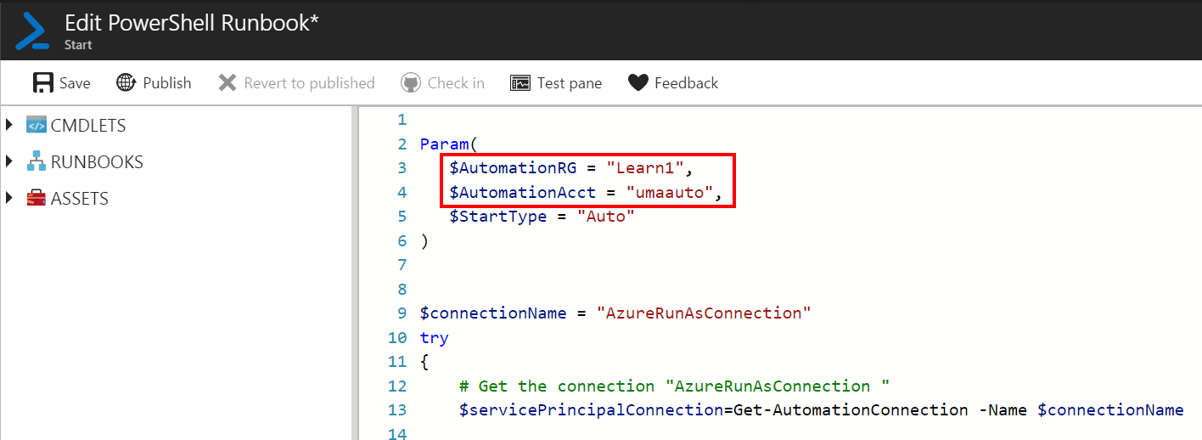
Task: Place cursor on the Param( line
Action: click(449, 144)
